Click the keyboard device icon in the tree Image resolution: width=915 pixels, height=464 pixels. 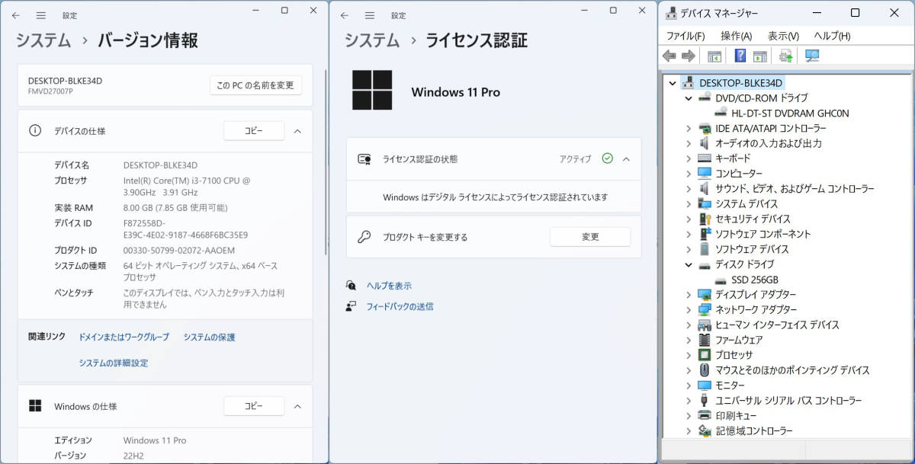tap(705, 158)
